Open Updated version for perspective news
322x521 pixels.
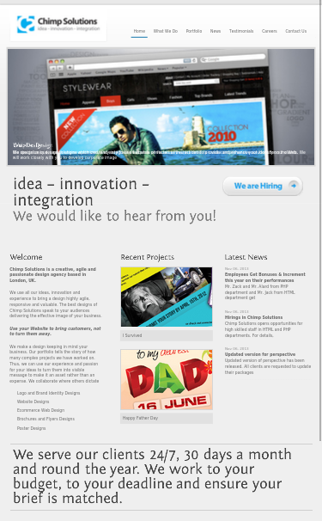(x=260, y=354)
